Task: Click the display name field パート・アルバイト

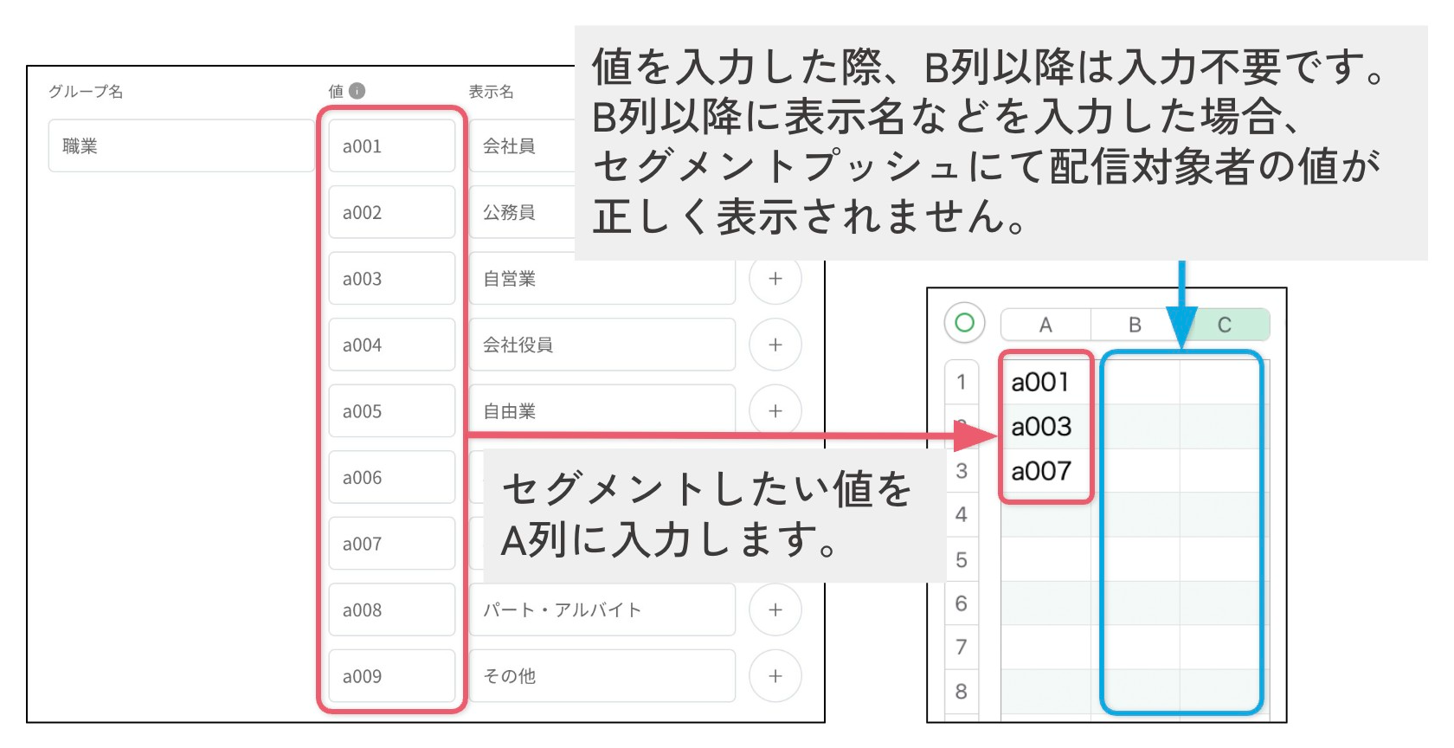Action: coord(602,609)
